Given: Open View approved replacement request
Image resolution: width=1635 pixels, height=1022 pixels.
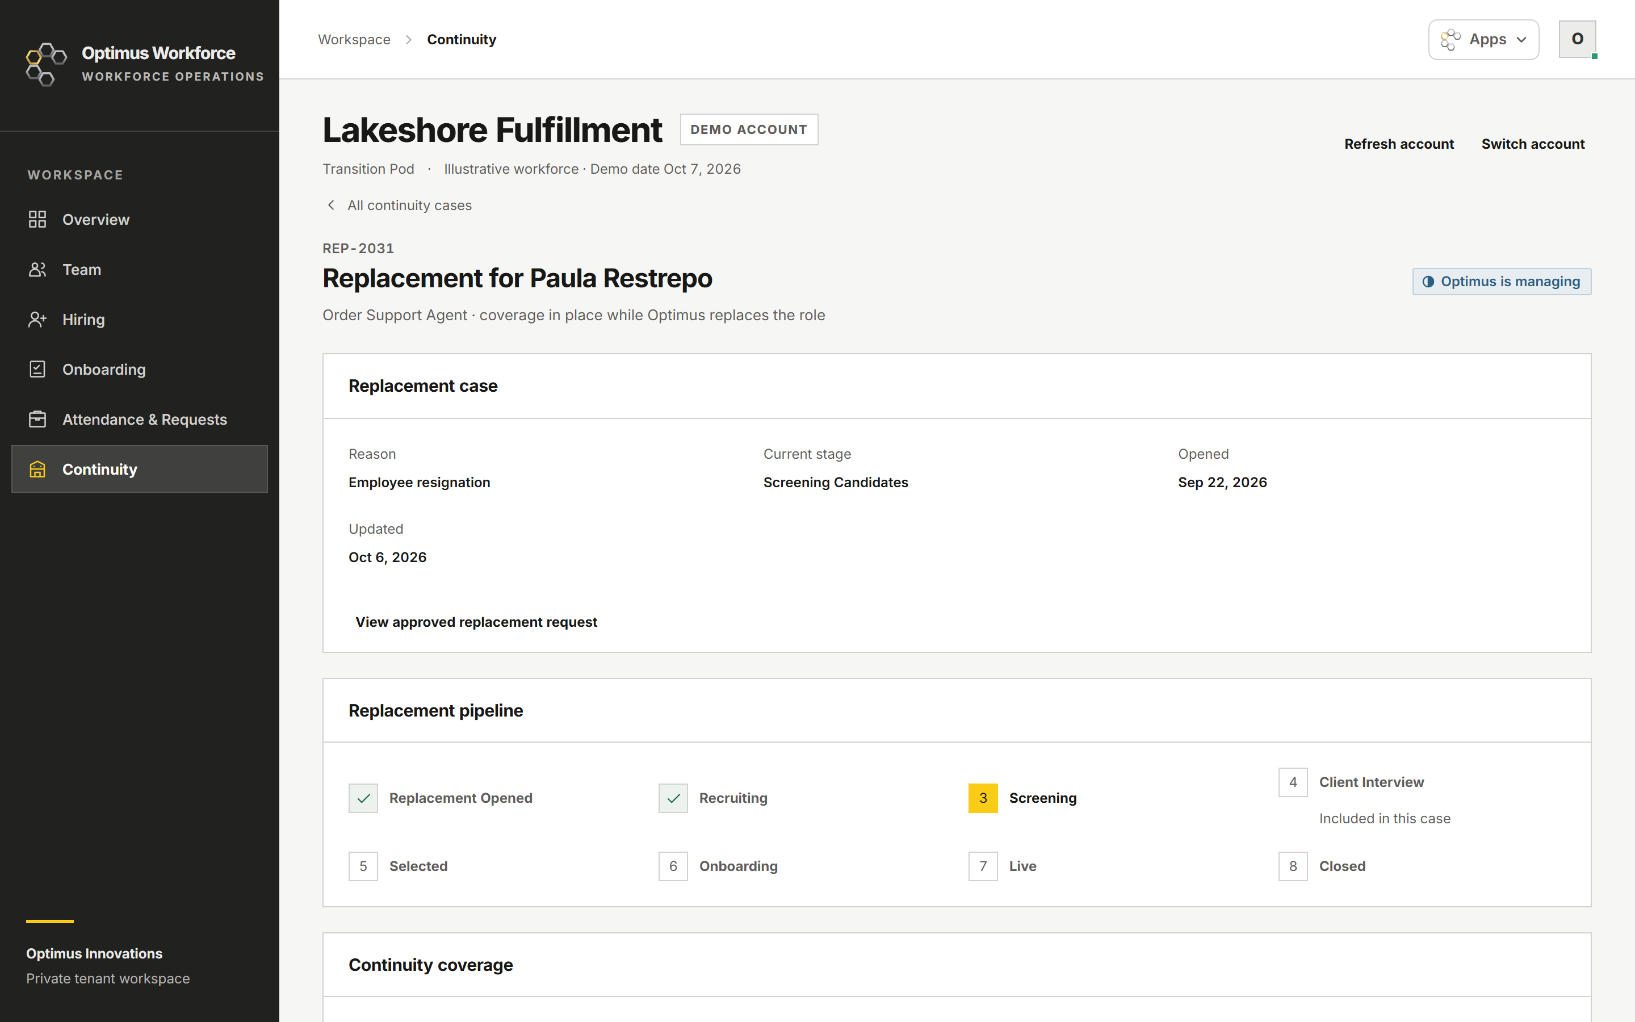Looking at the screenshot, I should 476,622.
